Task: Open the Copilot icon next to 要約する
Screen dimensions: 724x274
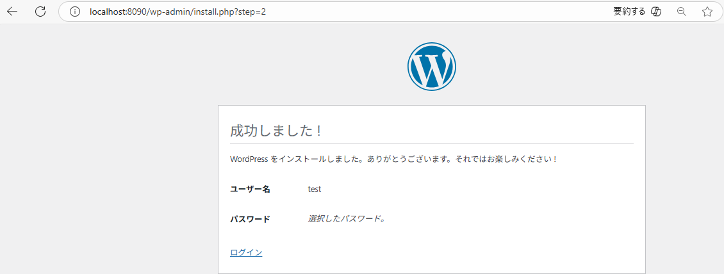Action: coord(656,12)
